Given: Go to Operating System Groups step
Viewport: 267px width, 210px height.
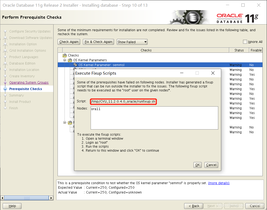Looking at the screenshot, I should pyautogui.click(x=29, y=82).
